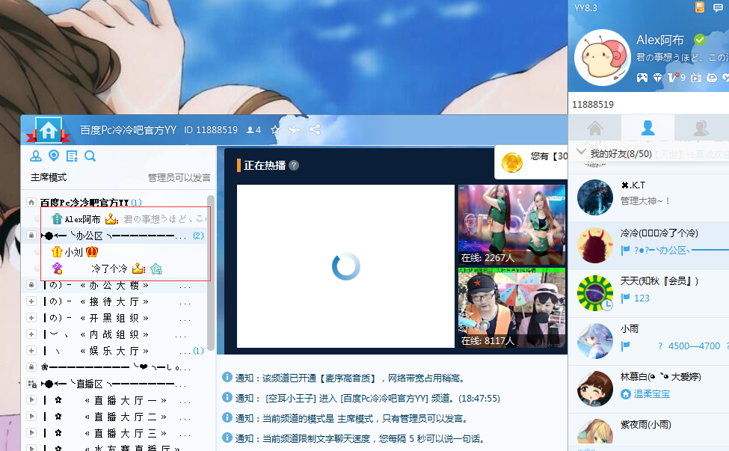Click the 主席模式 mode label

49,177
